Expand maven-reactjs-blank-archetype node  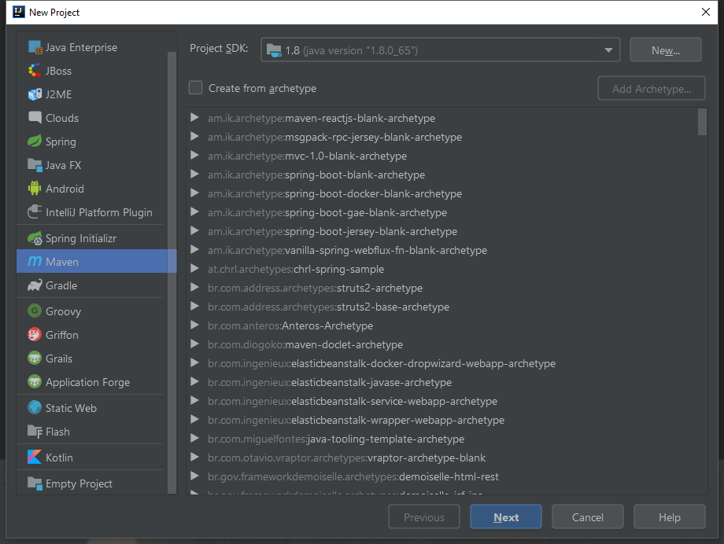[194, 118]
